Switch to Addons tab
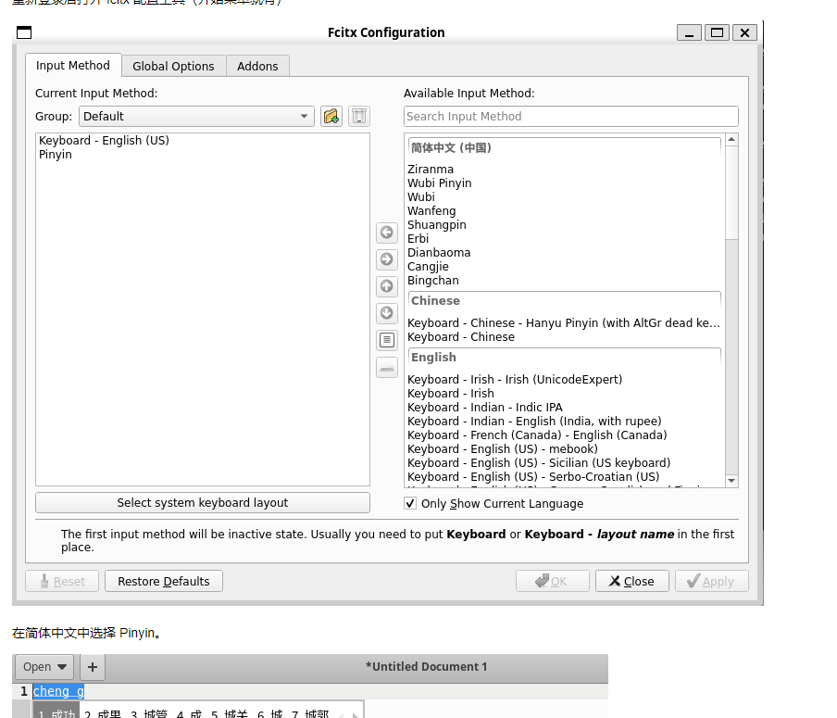Image resolution: width=837 pixels, height=718 pixels. pyautogui.click(x=257, y=67)
